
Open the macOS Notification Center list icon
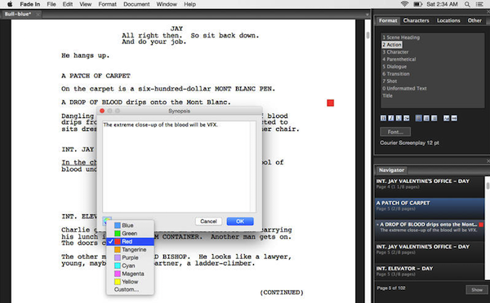479,4
